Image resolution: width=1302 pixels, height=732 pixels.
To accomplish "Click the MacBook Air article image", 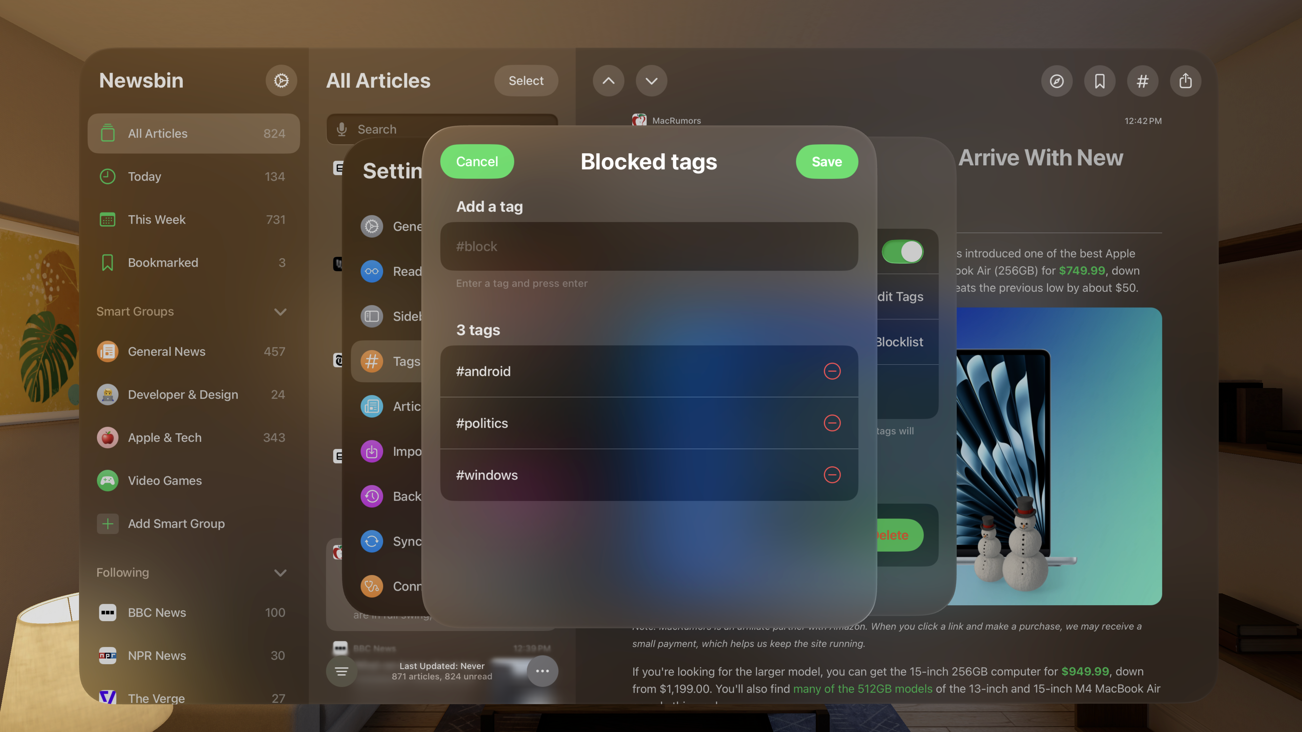I will click(1059, 456).
